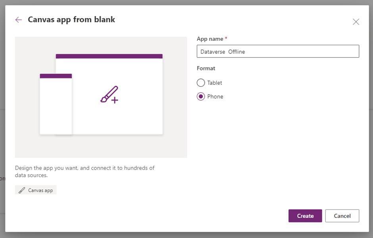Click the paintbrush plus icon in preview
The width and height of the screenshot is (373, 238).
pyautogui.click(x=109, y=95)
